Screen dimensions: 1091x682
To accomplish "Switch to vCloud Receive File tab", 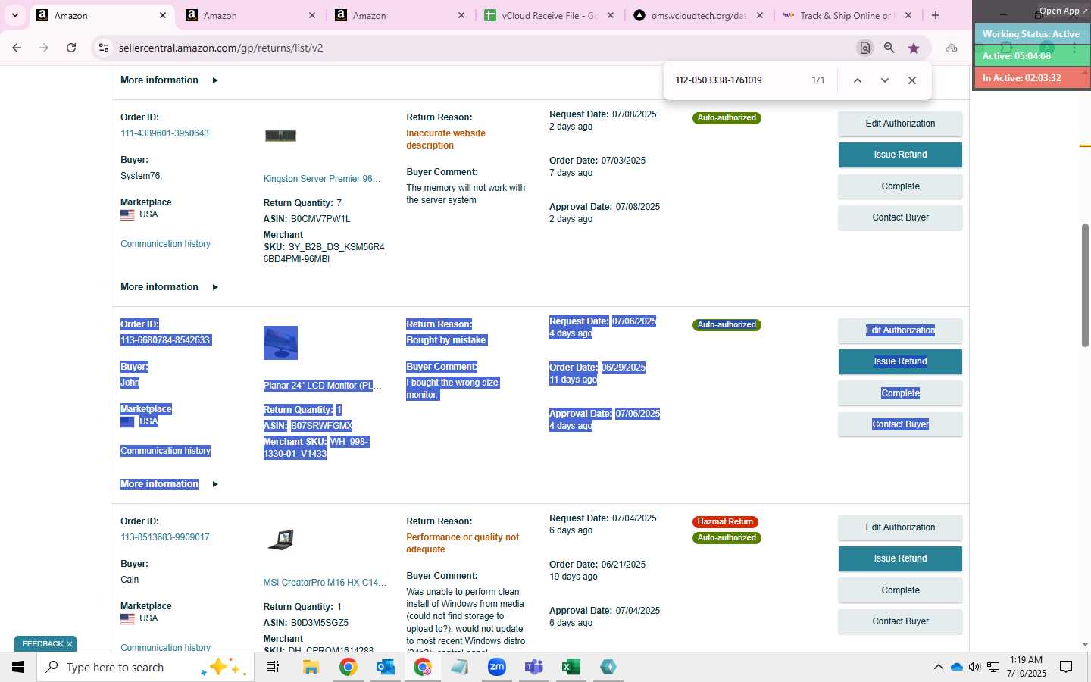I will (x=549, y=15).
